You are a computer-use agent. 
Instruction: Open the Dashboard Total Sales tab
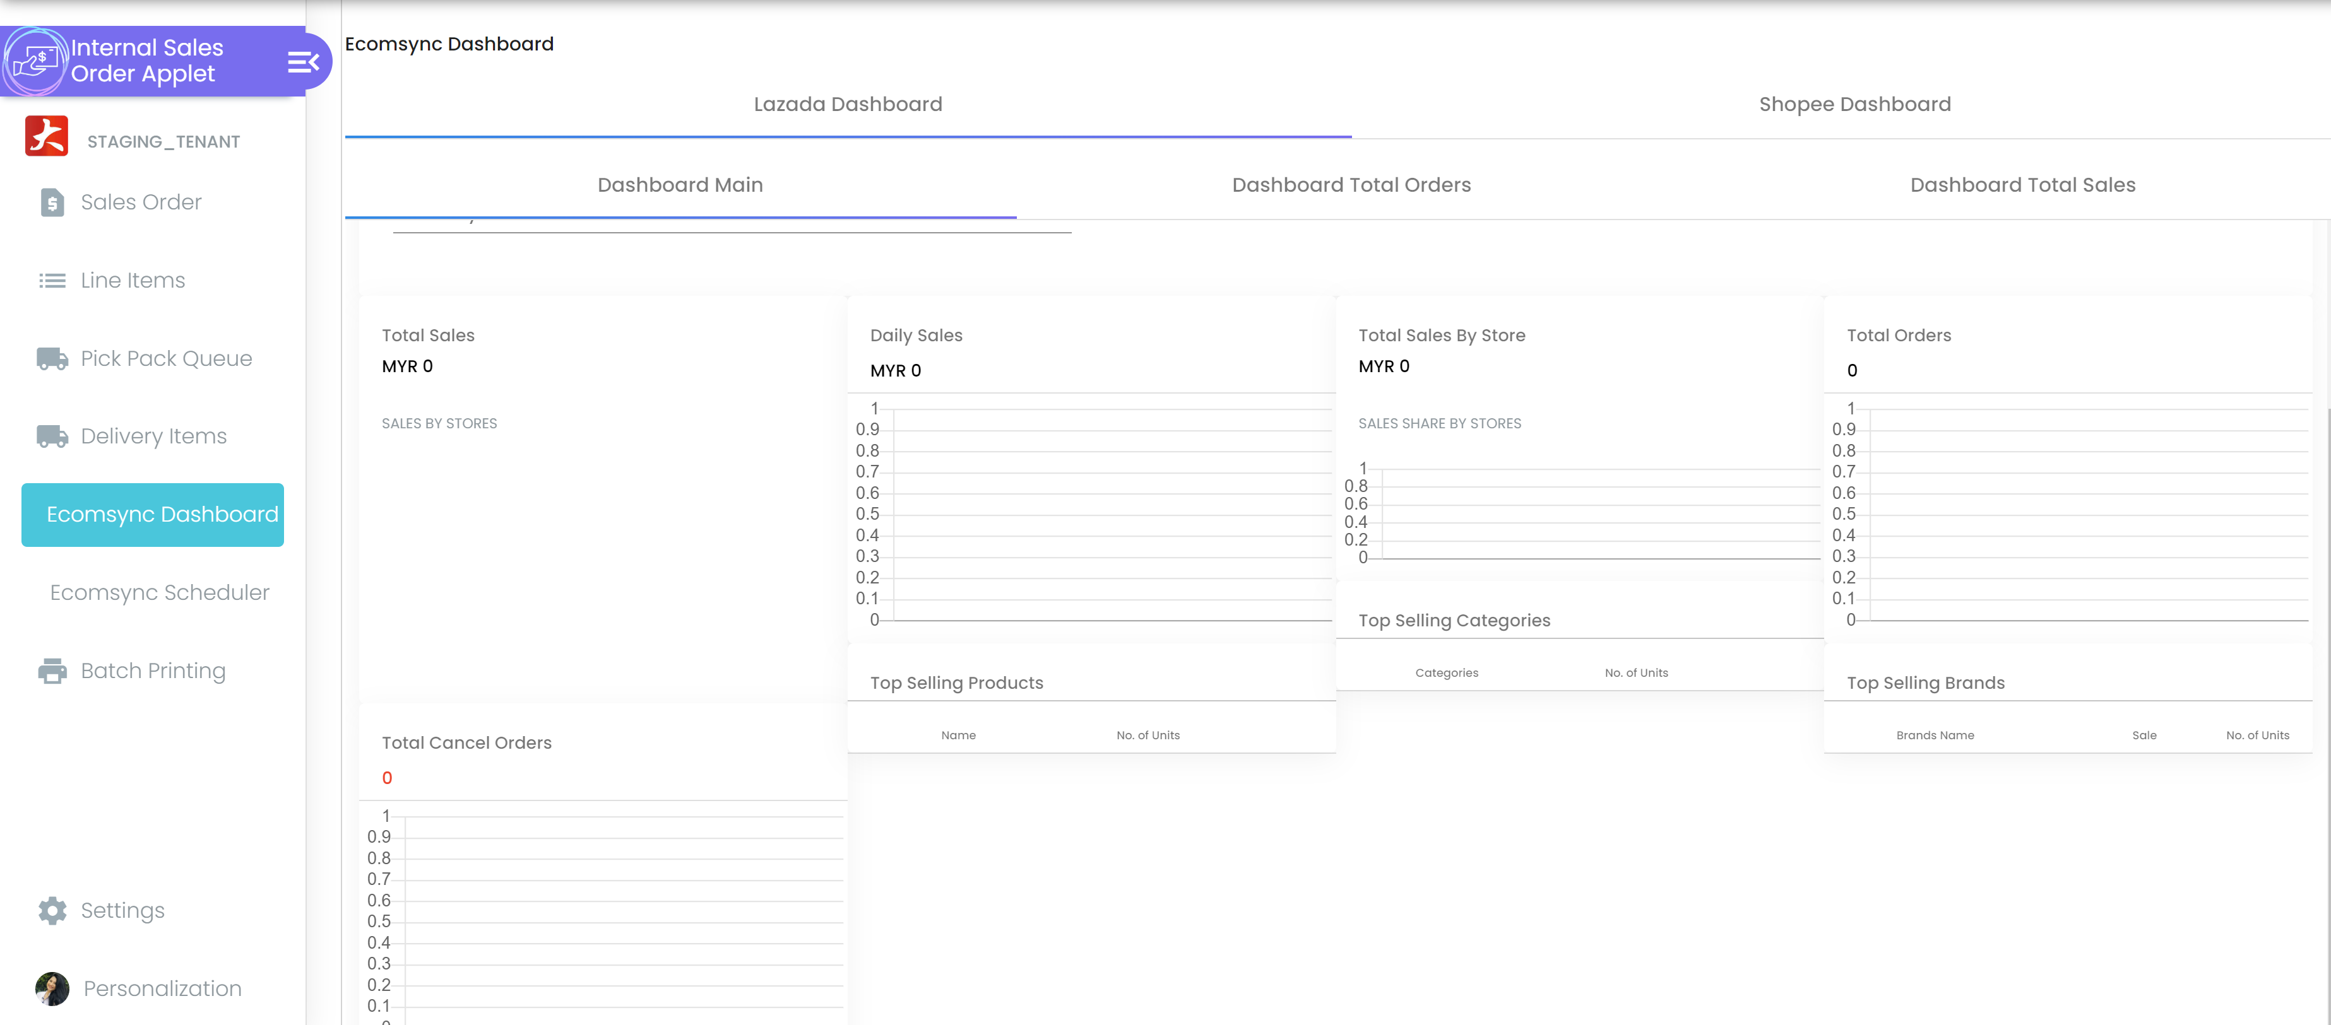tap(2022, 185)
